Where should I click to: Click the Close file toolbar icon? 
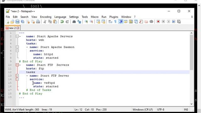[28, 22]
